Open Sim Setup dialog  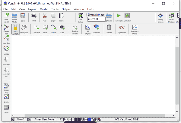[x=81, y=18]
